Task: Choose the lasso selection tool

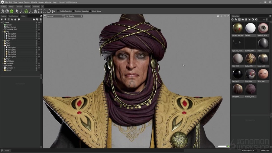Action: click(49, 11)
